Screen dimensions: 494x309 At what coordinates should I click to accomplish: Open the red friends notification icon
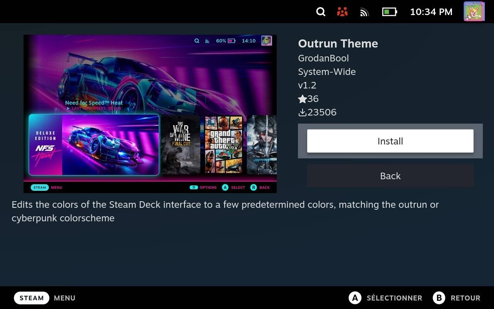tap(342, 12)
